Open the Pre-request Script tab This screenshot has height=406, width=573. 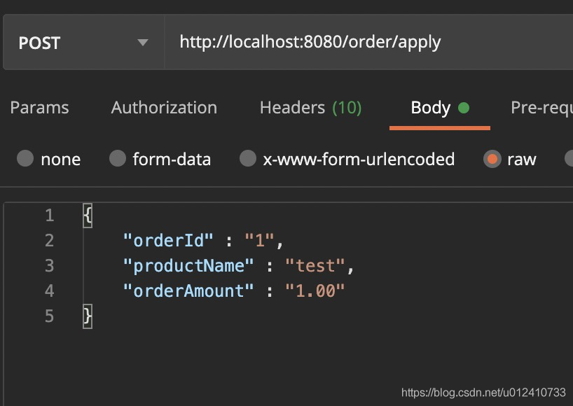(x=541, y=108)
